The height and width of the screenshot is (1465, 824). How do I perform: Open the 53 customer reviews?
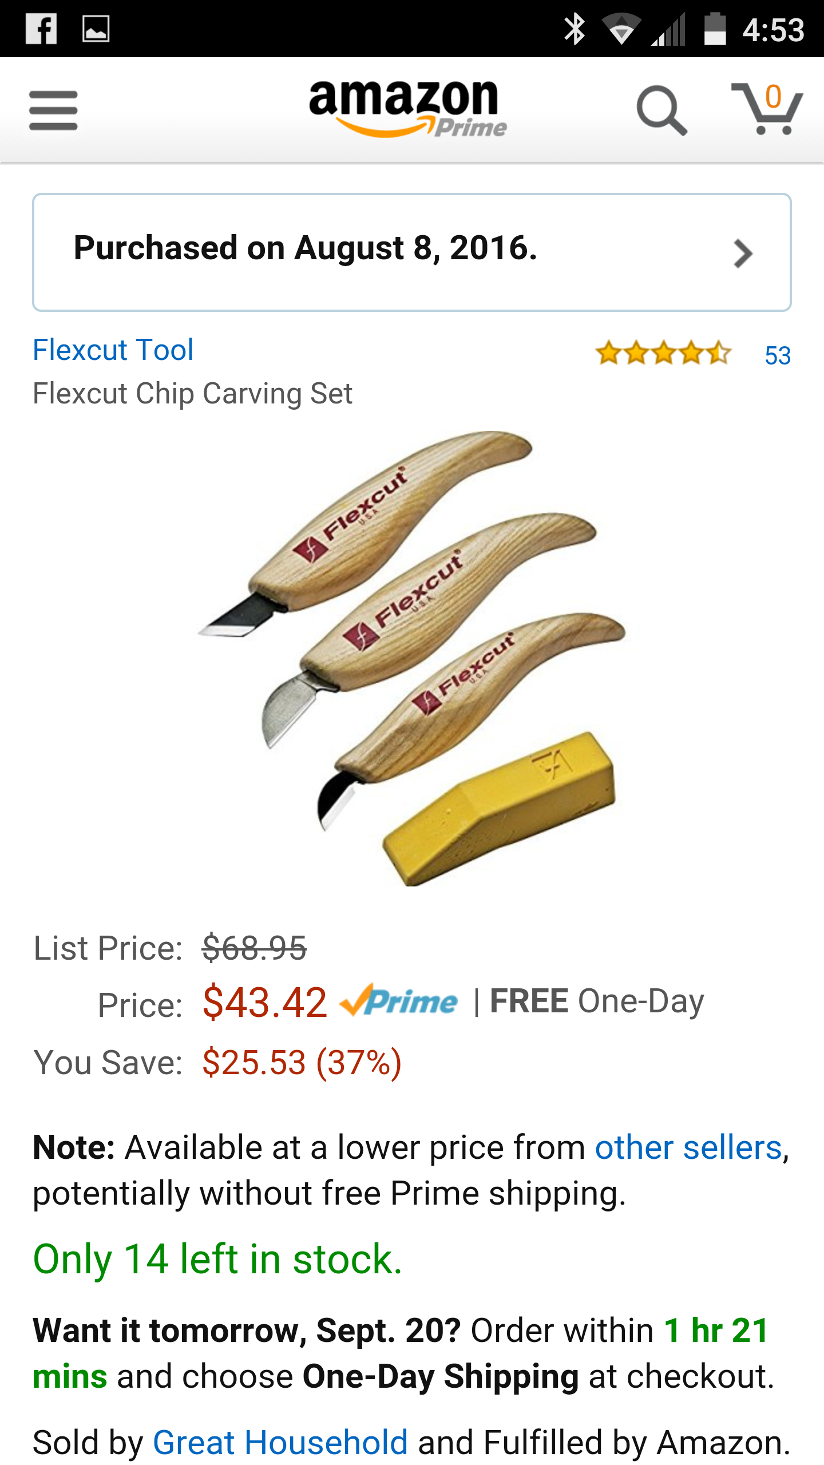pos(778,355)
